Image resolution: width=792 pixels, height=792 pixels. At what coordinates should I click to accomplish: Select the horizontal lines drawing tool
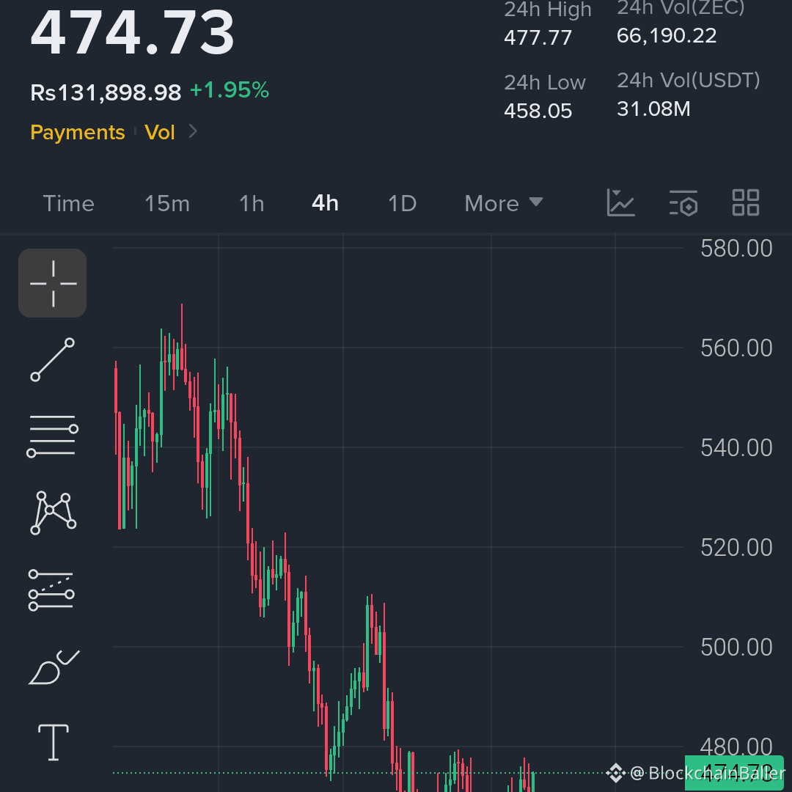[x=53, y=436]
